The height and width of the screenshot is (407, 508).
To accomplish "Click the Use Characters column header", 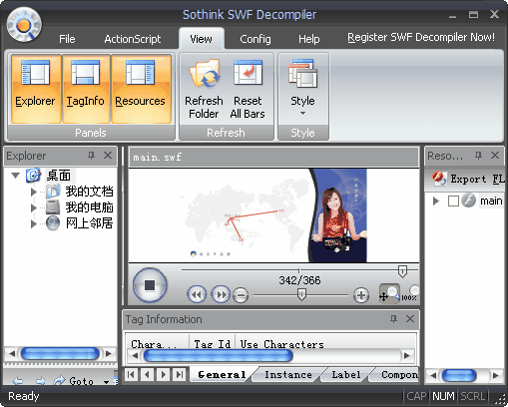I will coord(282,344).
